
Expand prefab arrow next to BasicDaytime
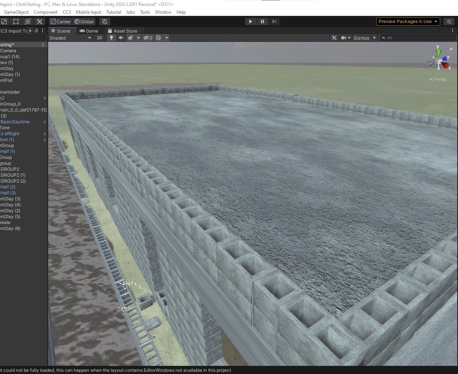[x=45, y=122]
